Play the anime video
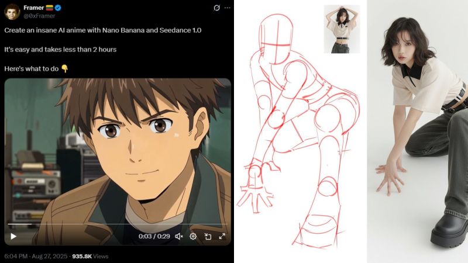The image size is (468, 263). pyautogui.click(x=13, y=236)
